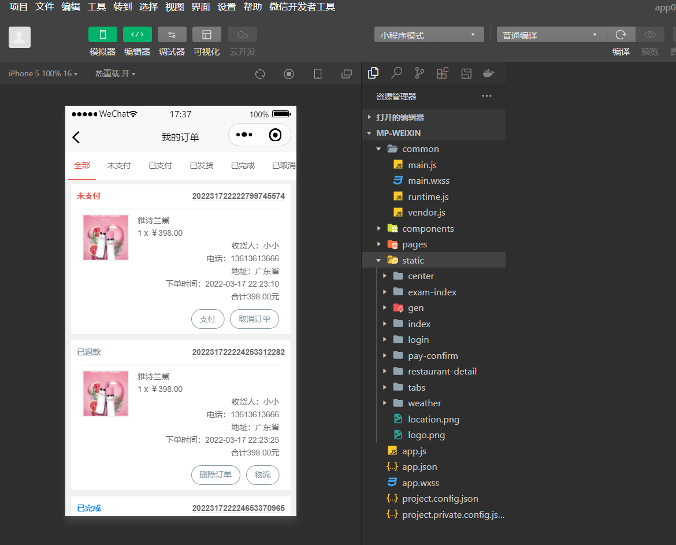
Task: Click the mini program close circle button
Action: (x=275, y=135)
